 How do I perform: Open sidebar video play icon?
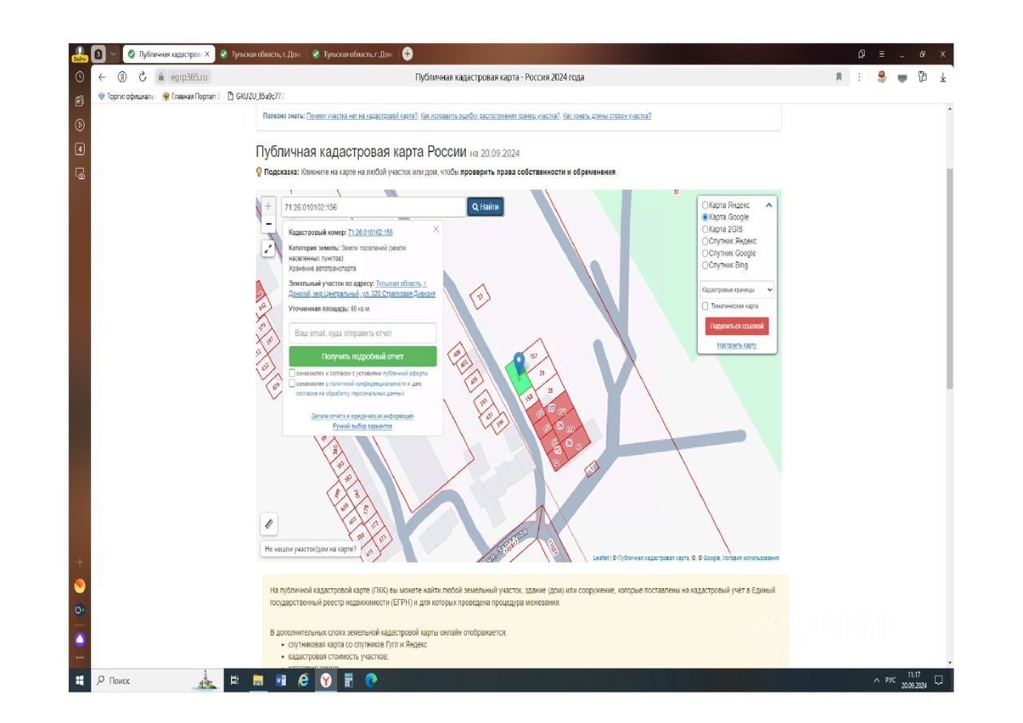coord(79,125)
